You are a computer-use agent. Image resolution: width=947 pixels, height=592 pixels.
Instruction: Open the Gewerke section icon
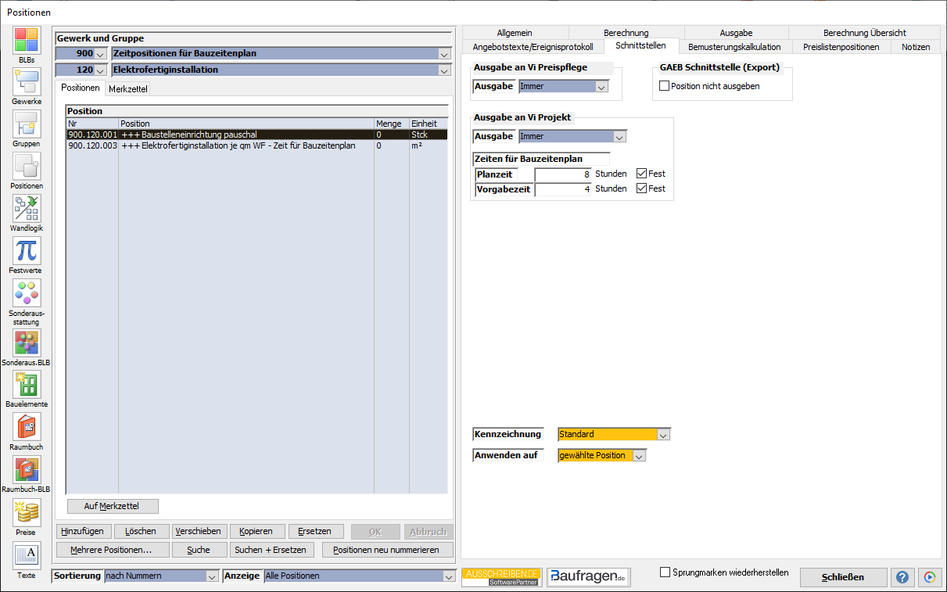click(x=27, y=83)
